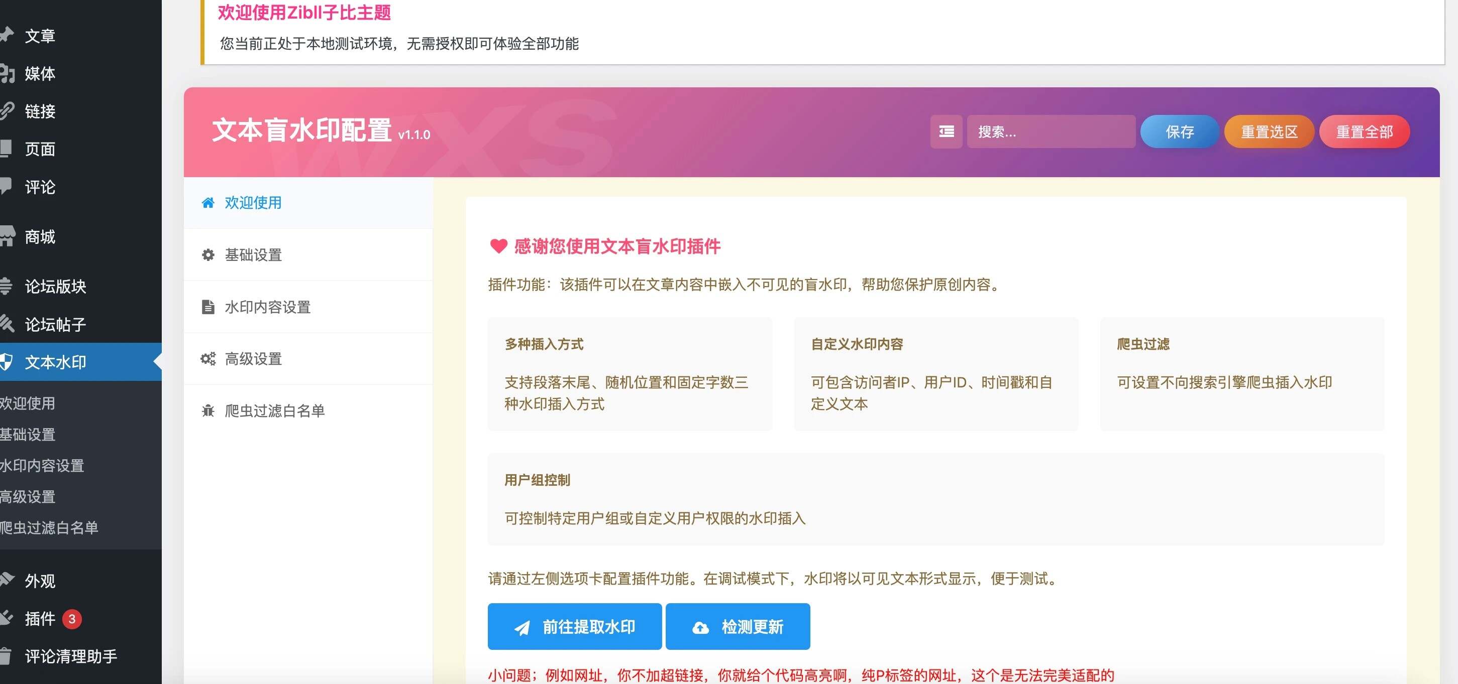Click the document icon for 水印内容设置

coord(207,307)
